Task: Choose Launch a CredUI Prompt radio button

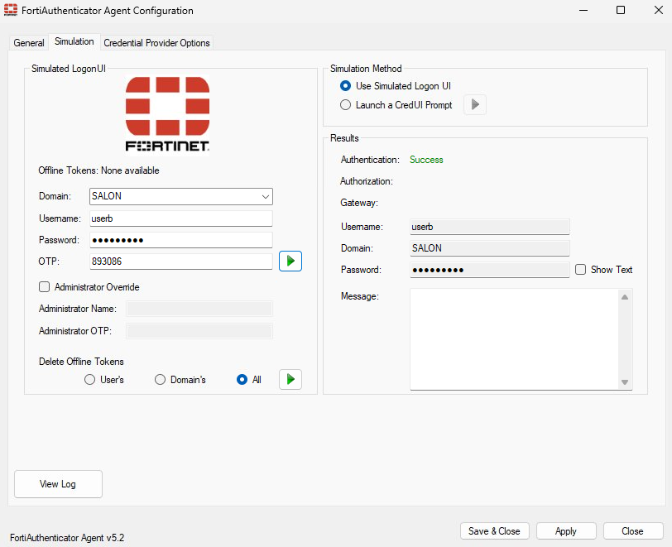Action: pyautogui.click(x=346, y=105)
